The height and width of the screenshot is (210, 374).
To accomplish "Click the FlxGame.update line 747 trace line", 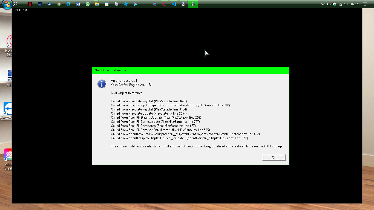I will pos(155,122).
